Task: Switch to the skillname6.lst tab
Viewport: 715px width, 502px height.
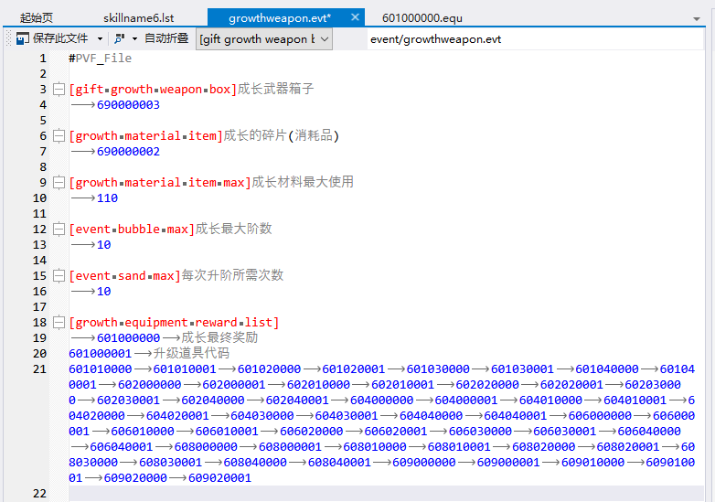Action: [139, 17]
